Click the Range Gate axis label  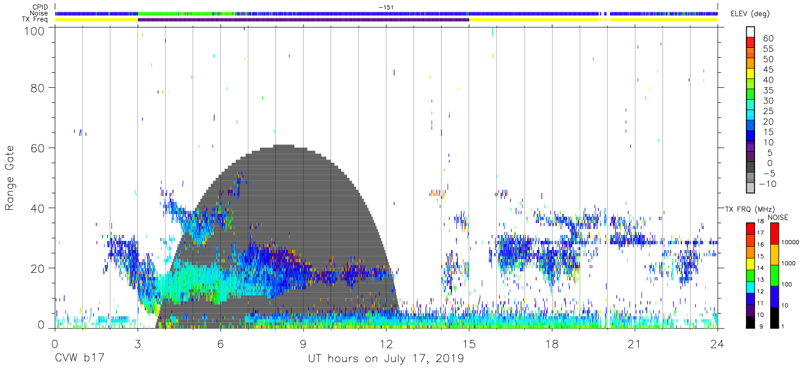coord(10,176)
